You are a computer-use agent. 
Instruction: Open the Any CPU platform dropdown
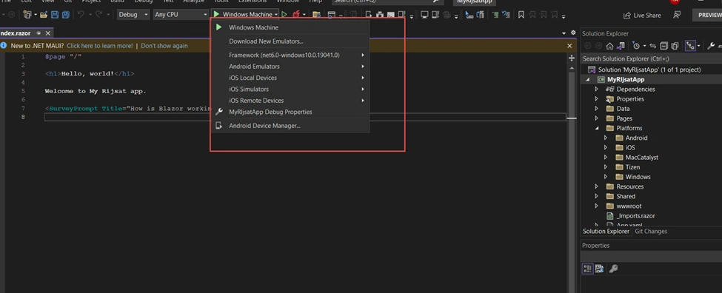pyautogui.click(x=181, y=15)
